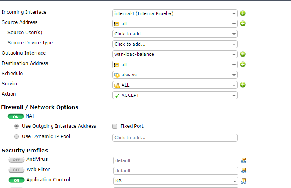Enable the AntiVirus toggle
The image size is (291, 188).
16,160
